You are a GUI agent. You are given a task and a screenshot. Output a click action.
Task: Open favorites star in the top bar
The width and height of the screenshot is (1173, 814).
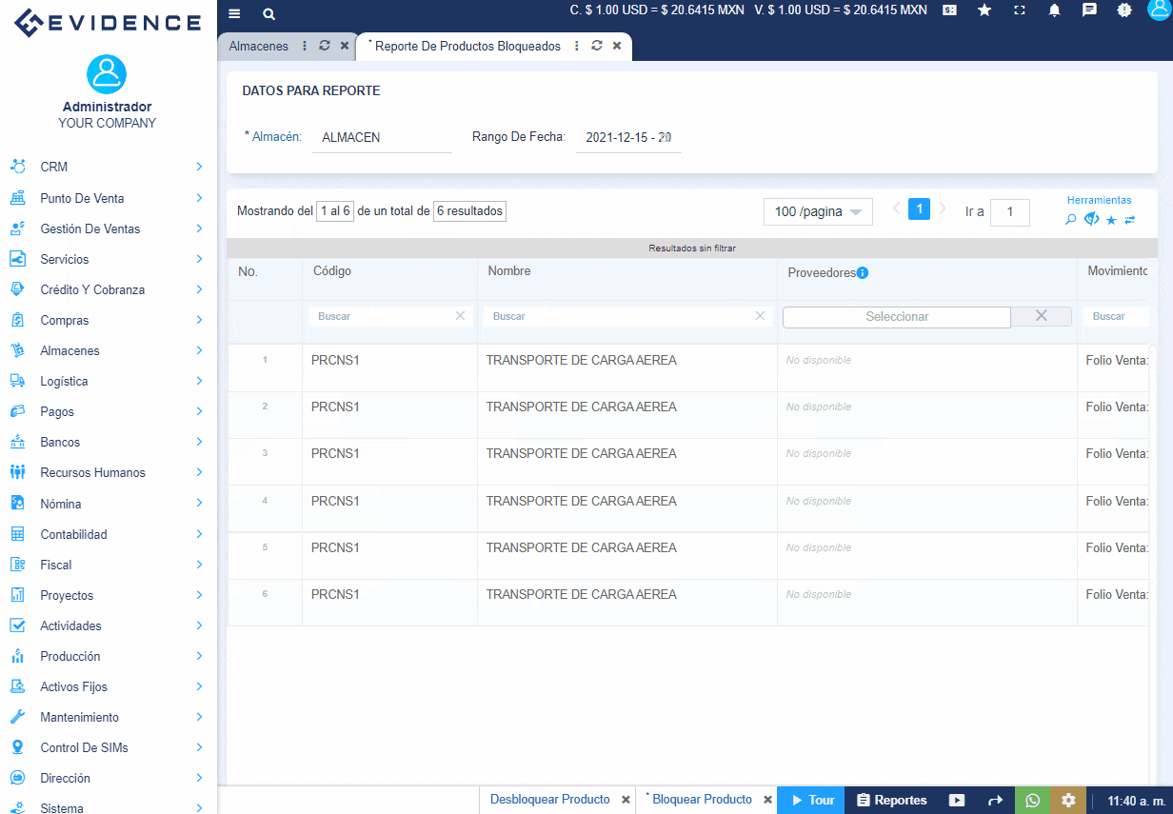click(x=984, y=10)
